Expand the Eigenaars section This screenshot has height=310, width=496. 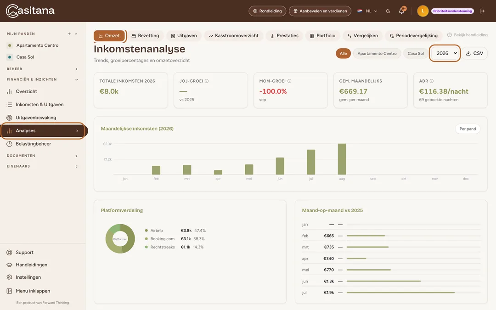tap(77, 166)
